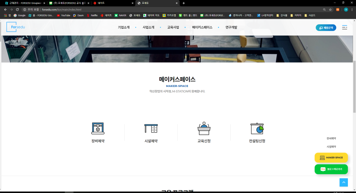Open the YouTube bookmark
This screenshot has height=193, width=356.
coord(63,15)
